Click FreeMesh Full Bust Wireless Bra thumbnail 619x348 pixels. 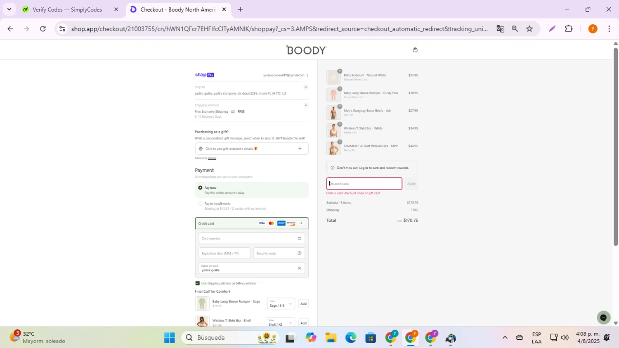(333, 148)
